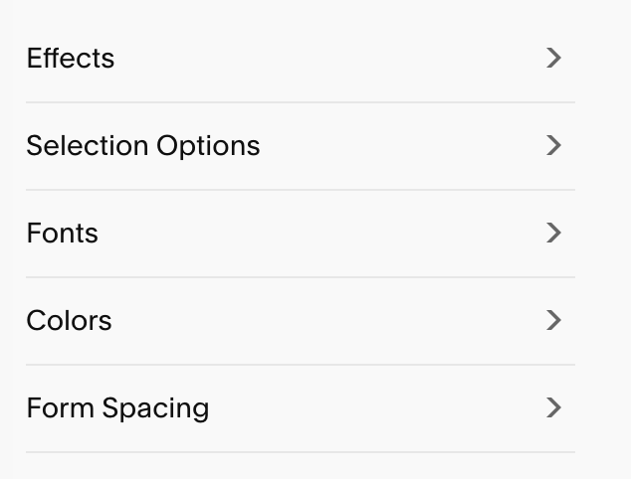The image size is (631, 479).
Task: Click the chevron arrow beside Fonts
Action: point(553,233)
